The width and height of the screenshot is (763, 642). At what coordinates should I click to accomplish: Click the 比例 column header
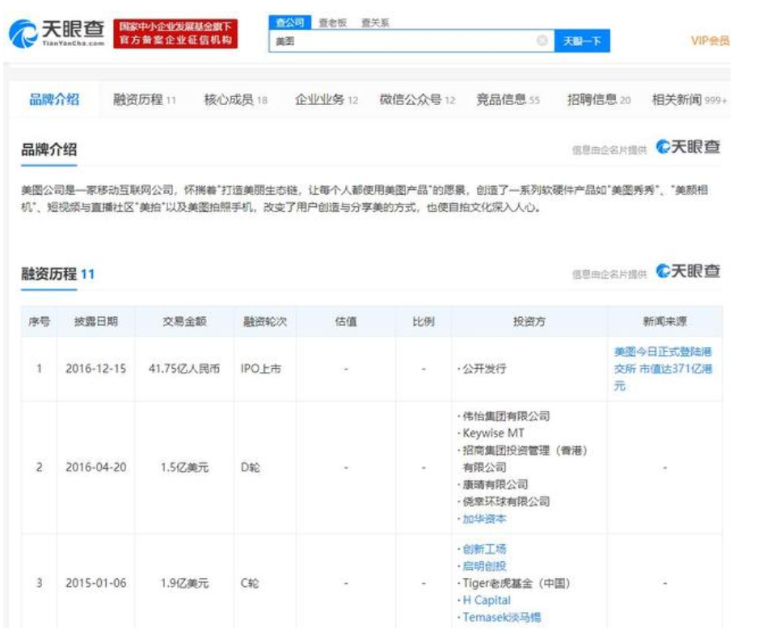click(x=424, y=321)
